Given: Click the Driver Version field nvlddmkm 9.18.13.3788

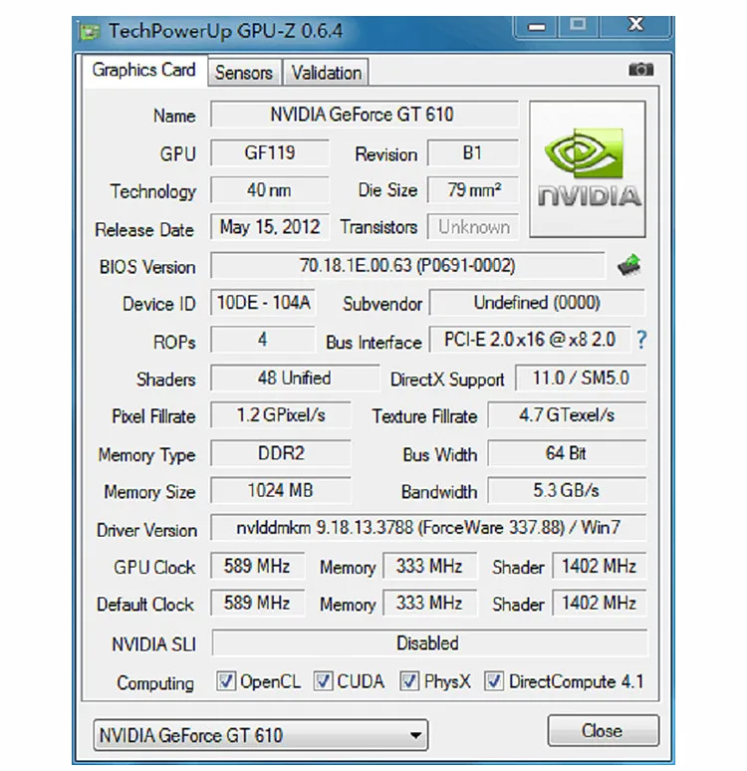Looking at the screenshot, I should 428,528.
